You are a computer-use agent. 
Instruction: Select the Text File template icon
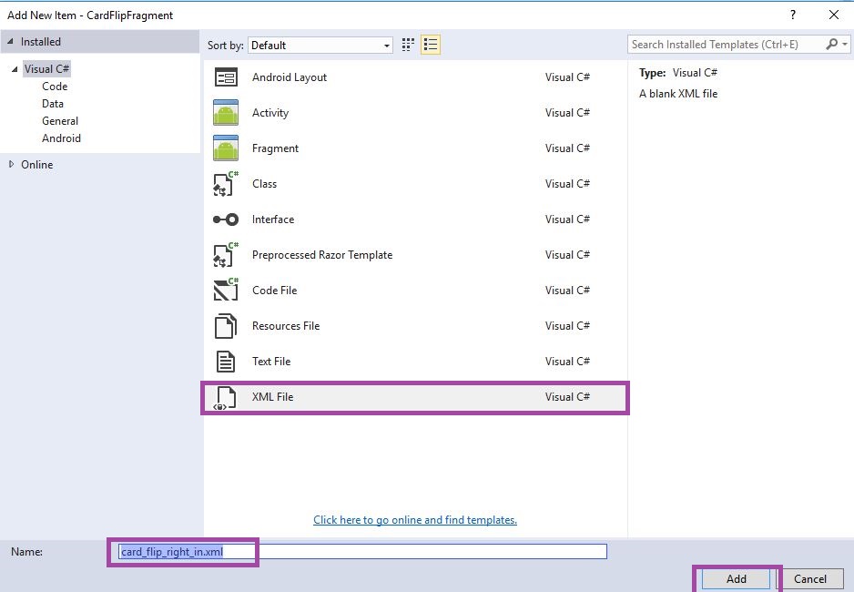coord(226,361)
